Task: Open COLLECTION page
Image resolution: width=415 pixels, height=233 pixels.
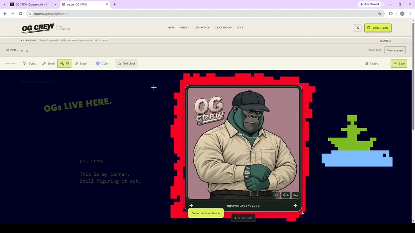Action: point(202,28)
